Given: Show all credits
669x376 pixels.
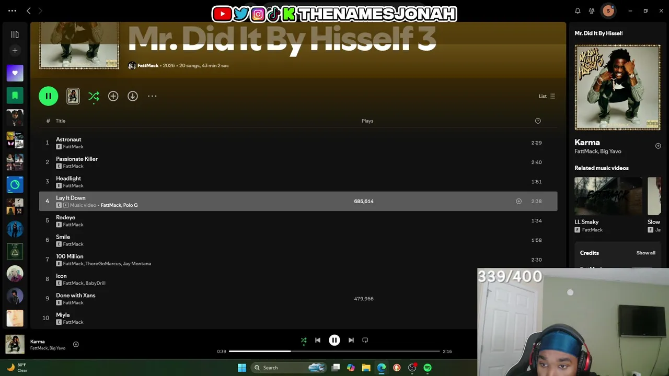Looking at the screenshot, I should [x=645, y=253].
